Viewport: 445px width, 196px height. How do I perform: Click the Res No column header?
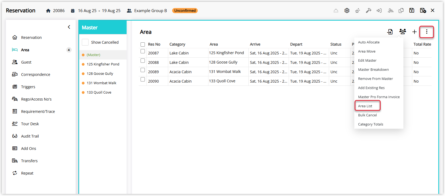(154, 45)
